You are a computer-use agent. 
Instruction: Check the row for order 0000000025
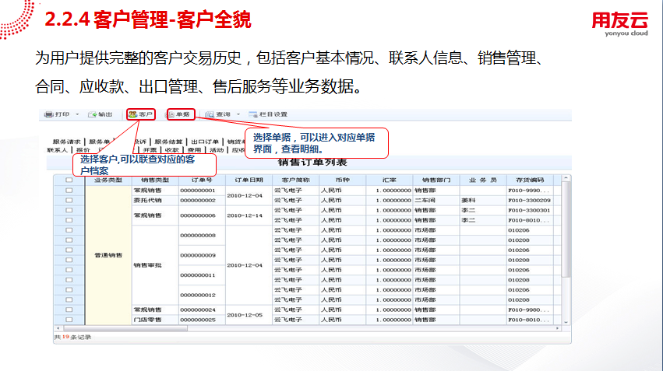pyautogui.click(x=69, y=320)
